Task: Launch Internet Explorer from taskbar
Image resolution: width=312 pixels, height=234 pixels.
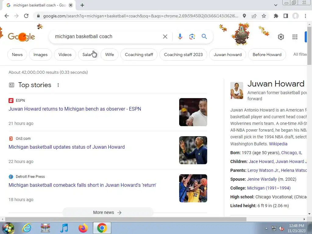Action: tap(27, 228)
